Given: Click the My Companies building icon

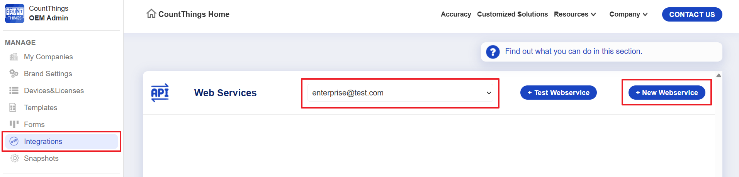Looking at the screenshot, I should click(14, 57).
